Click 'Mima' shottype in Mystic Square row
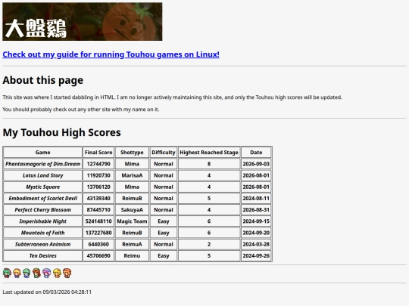The image size is (409, 306). tap(132, 187)
